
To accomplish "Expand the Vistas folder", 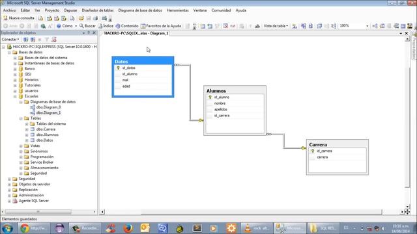I will (21, 146).
